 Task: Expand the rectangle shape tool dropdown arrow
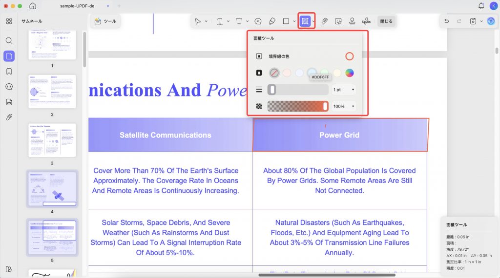[294, 21]
